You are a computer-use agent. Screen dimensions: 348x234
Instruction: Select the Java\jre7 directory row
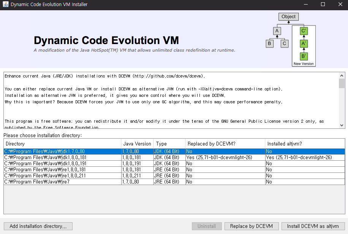click(174, 182)
